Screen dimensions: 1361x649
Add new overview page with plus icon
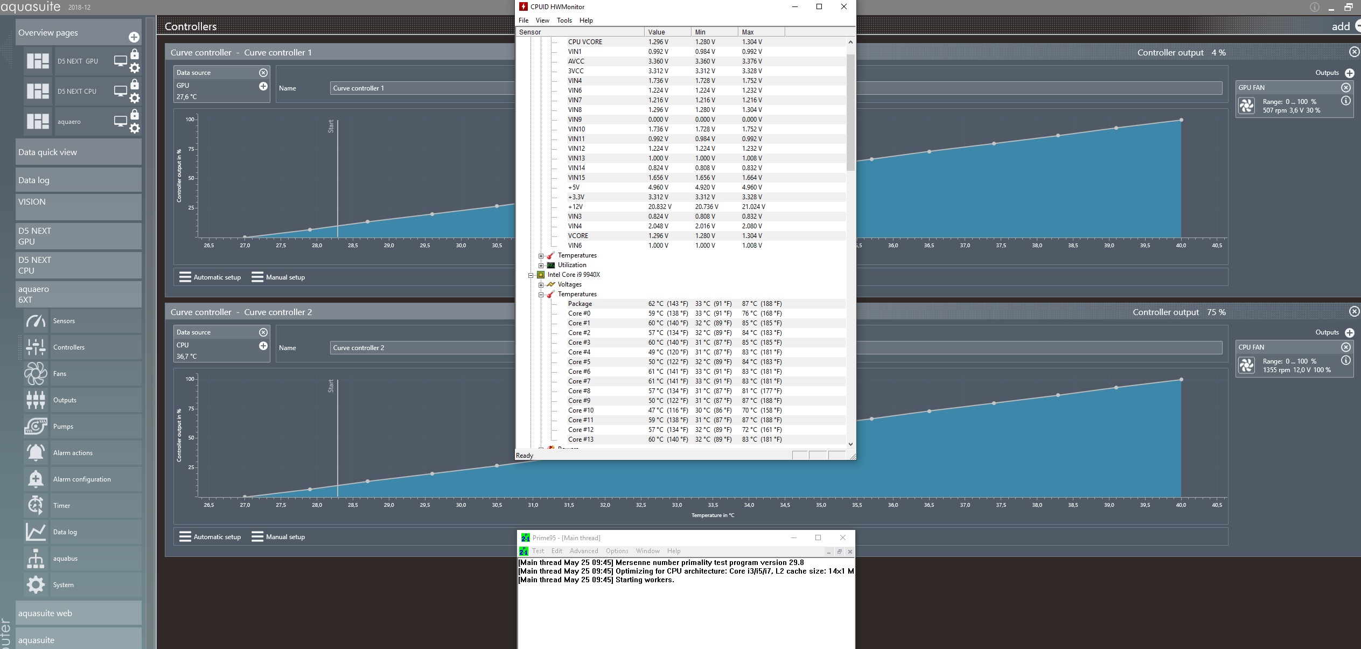tap(134, 37)
